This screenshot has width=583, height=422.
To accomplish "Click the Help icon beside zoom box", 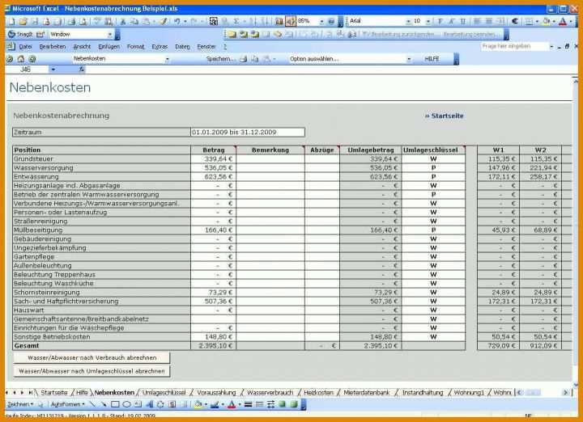I will pos(331,22).
